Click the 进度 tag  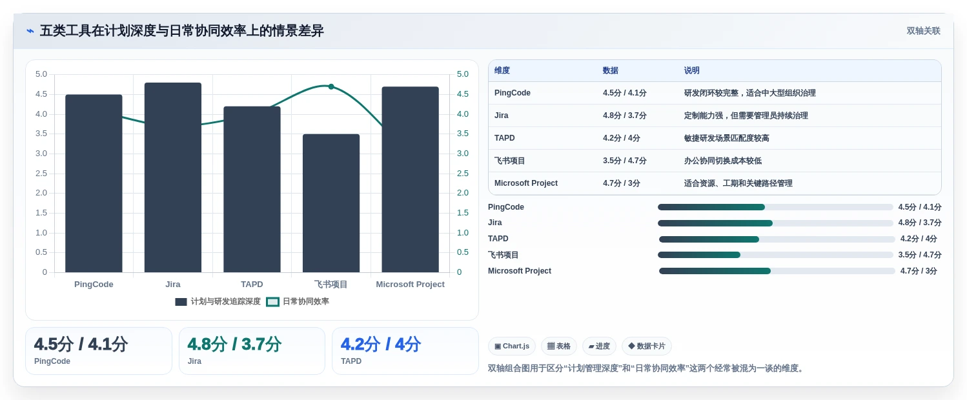pos(599,346)
